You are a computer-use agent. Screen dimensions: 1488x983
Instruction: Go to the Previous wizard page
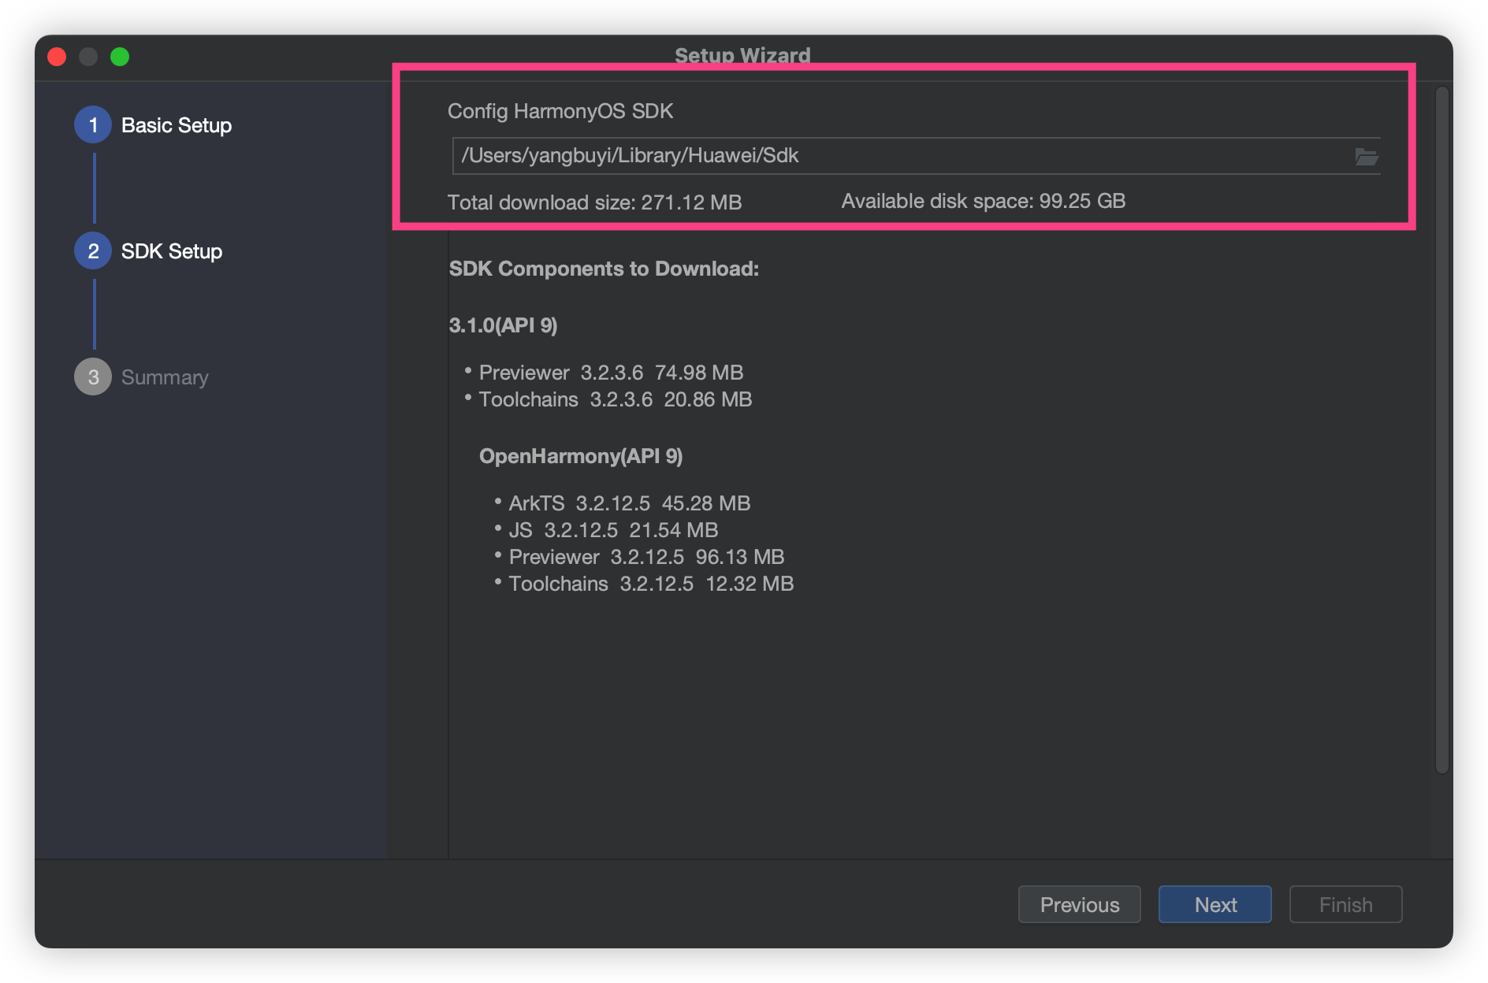coord(1079,904)
